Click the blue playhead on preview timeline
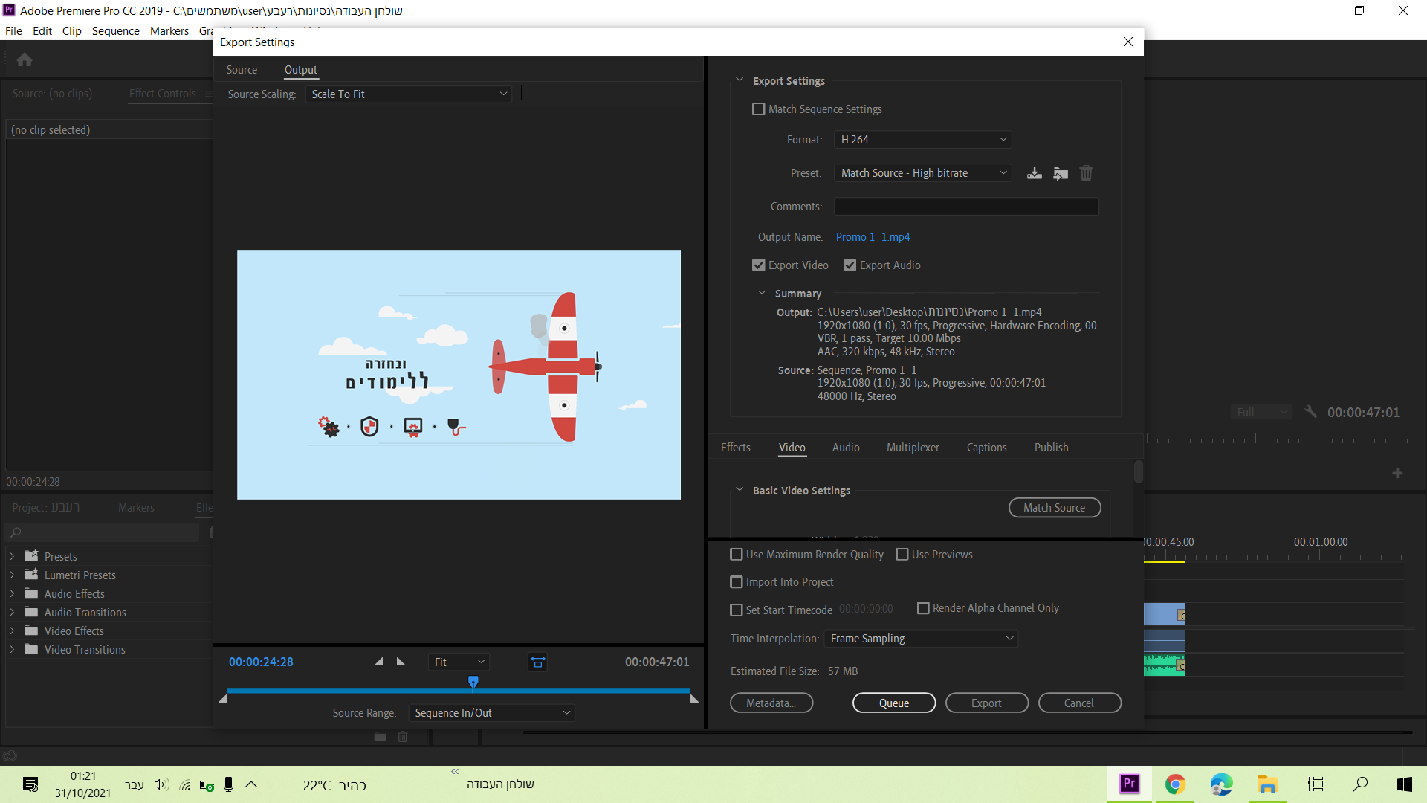 click(473, 681)
